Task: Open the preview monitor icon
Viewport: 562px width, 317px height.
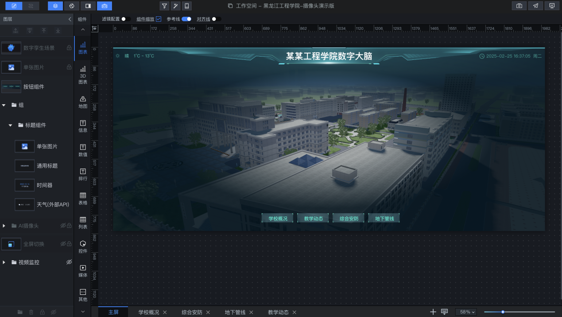Action: pyautogui.click(x=552, y=6)
